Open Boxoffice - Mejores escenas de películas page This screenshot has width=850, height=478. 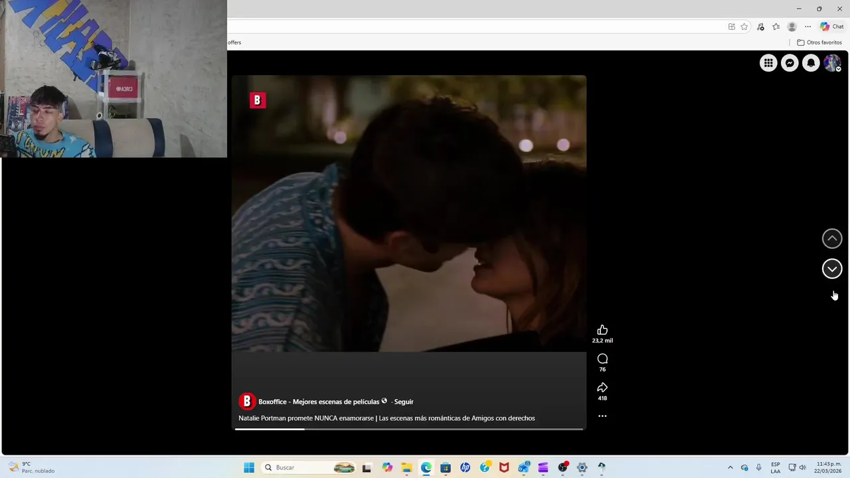pyautogui.click(x=319, y=402)
